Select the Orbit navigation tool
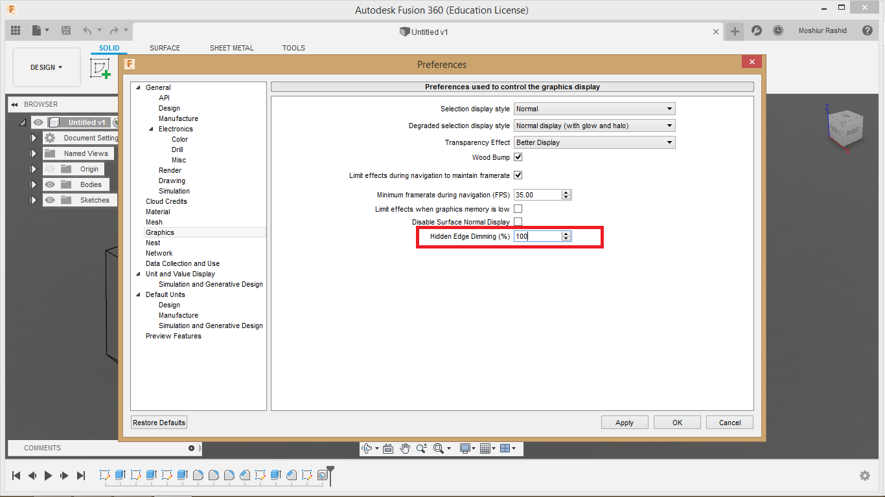 (367, 448)
